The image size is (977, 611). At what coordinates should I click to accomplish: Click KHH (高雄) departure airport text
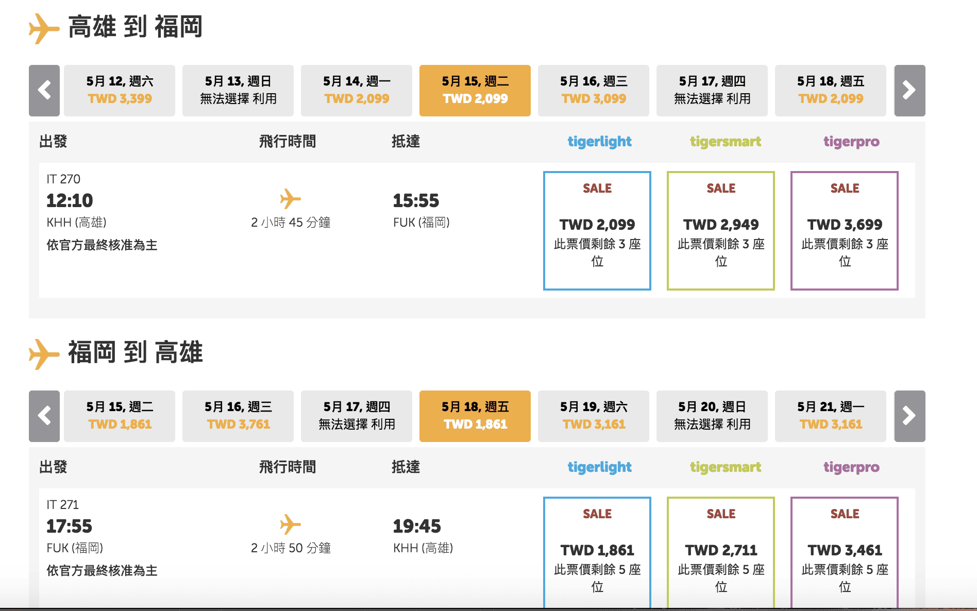(x=76, y=223)
